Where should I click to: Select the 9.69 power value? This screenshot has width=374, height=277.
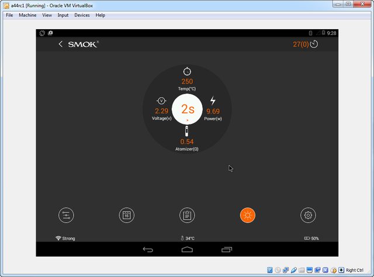213,111
